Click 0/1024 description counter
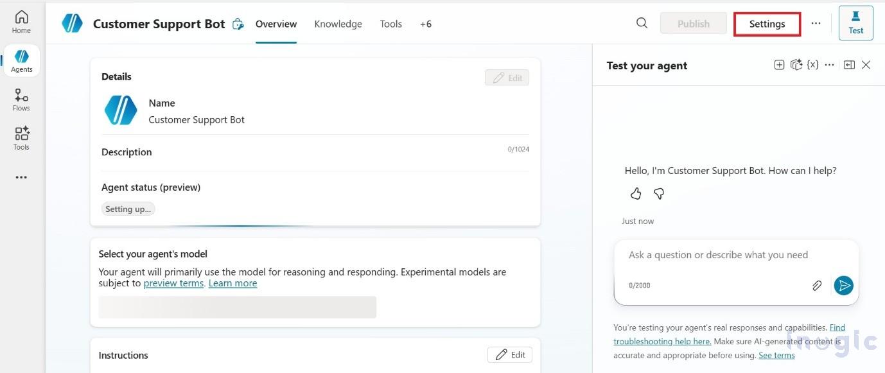This screenshot has width=885, height=373. click(518, 150)
